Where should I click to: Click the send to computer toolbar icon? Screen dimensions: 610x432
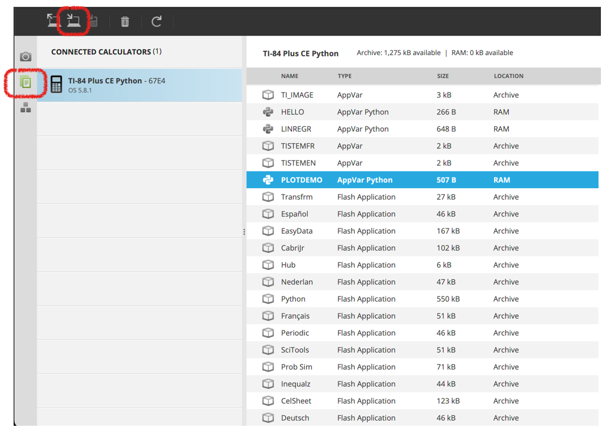pos(73,20)
